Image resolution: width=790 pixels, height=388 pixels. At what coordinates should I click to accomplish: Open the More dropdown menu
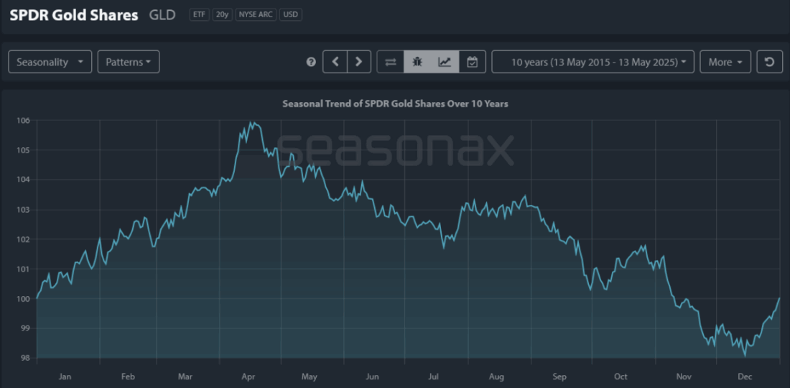coord(725,62)
